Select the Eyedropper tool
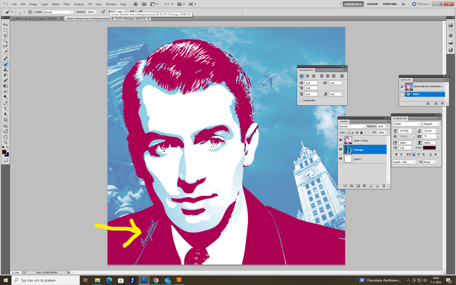This screenshot has width=456, height=285. click(5, 52)
